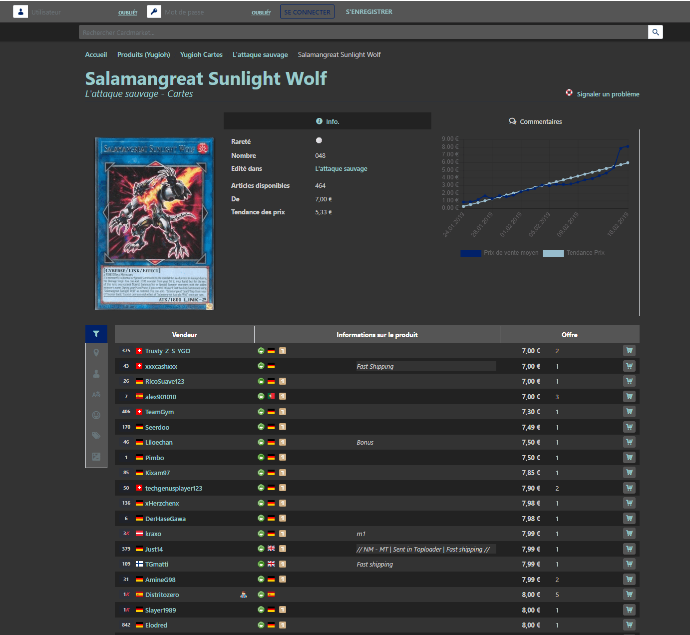Open the seller location pin filter

[x=96, y=353]
